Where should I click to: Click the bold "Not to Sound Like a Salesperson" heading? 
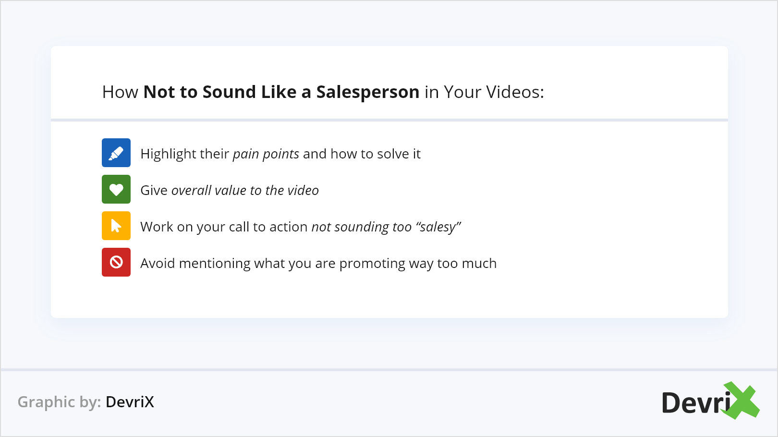281,92
